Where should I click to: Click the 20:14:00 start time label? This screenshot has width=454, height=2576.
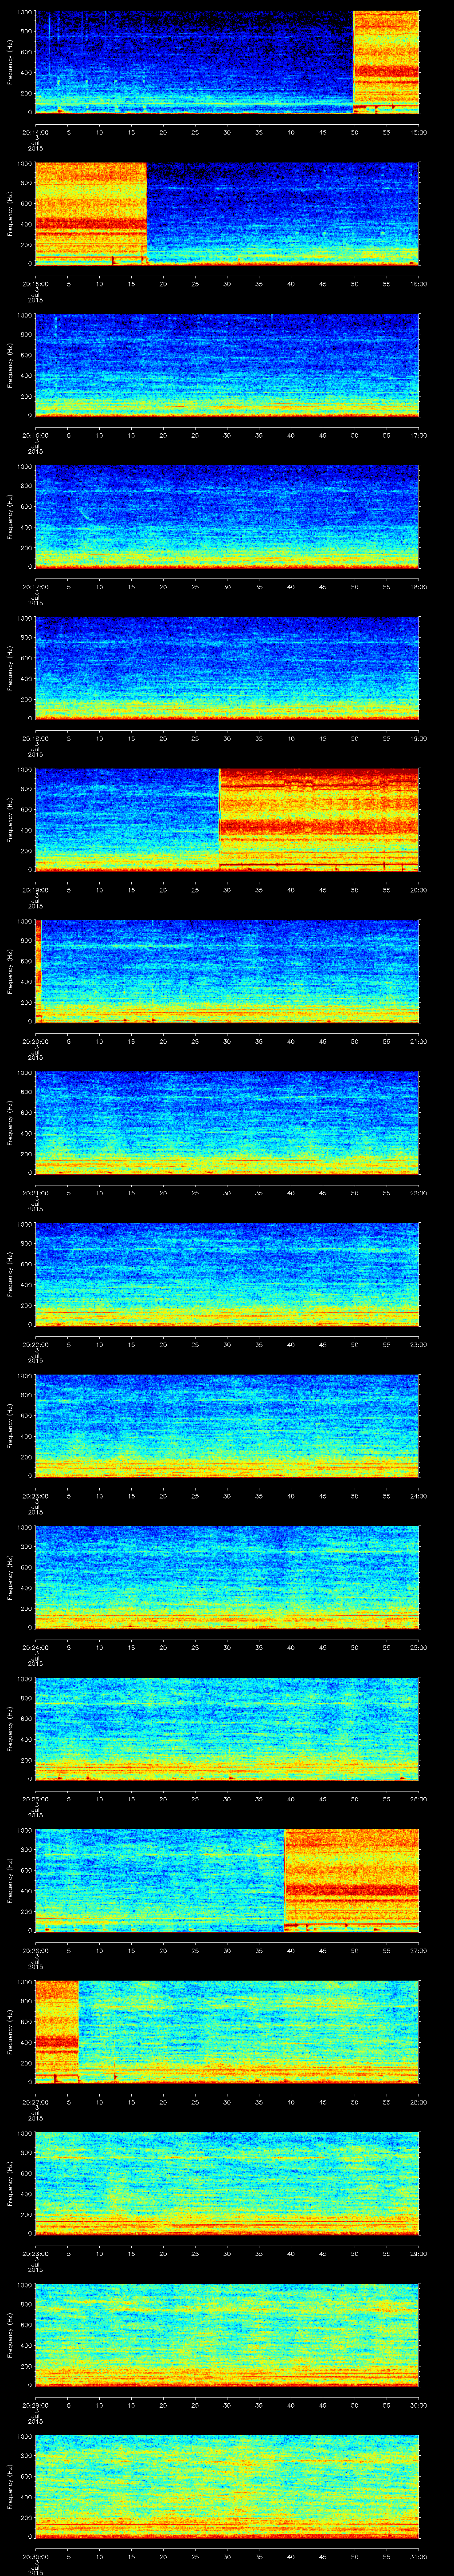(x=35, y=132)
